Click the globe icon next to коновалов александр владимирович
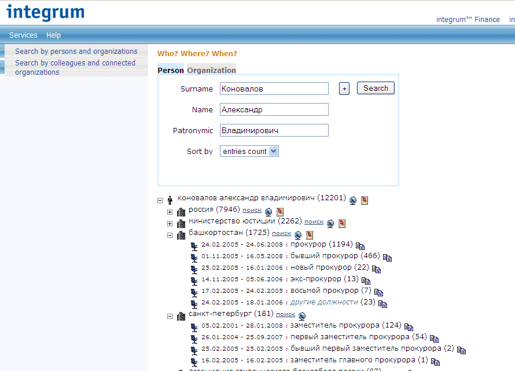The image size is (515, 371). pos(353,200)
